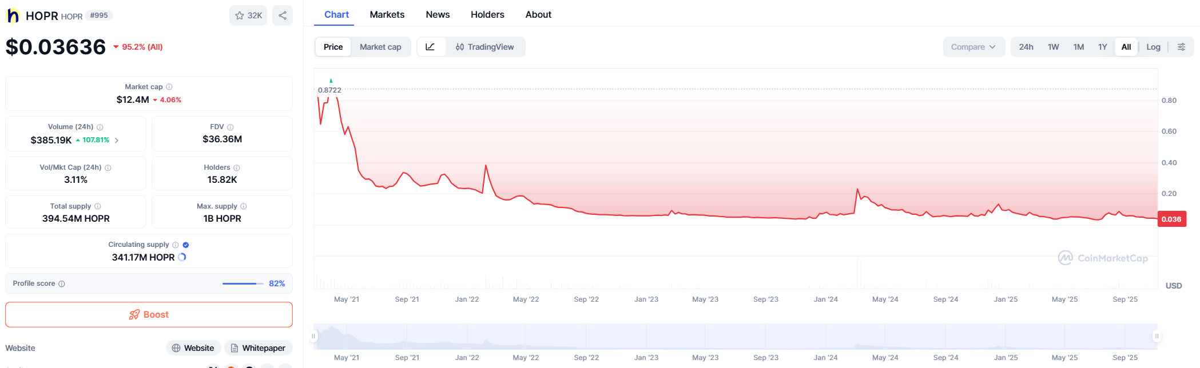Show Market cap info tooltip icon
The image size is (1200, 368).
coord(169,87)
